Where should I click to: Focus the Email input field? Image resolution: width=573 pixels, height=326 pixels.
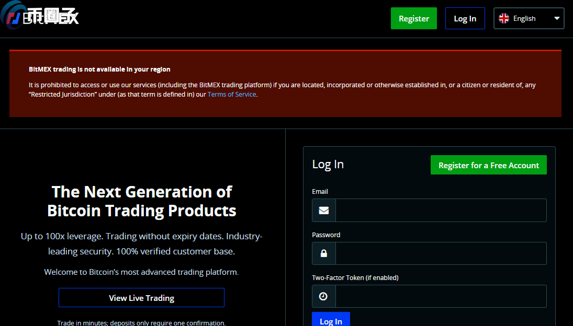click(441, 210)
